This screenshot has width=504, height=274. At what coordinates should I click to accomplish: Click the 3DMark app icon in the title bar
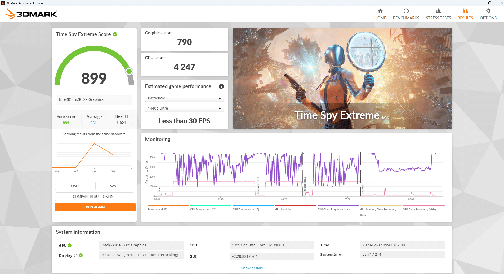click(x=3, y=3)
